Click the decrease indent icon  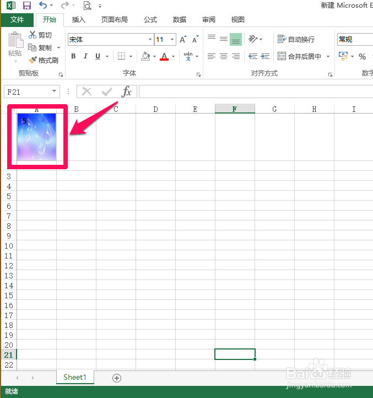(x=253, y=56)
